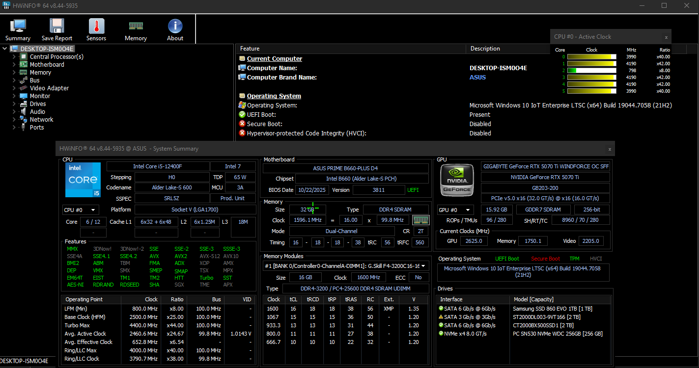Image resolution: width=699 pixels, height=368 pixels.
Task: Click the status icon for the NVMe x4 drive
Action: click(441, 334)
